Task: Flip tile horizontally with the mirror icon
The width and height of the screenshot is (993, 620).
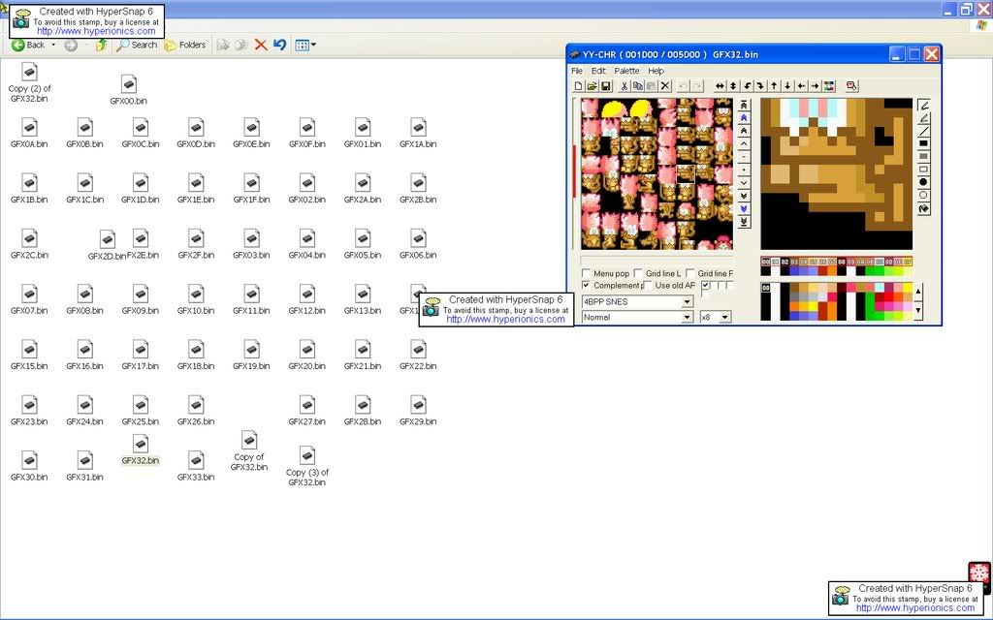Action: click(721, 86)
